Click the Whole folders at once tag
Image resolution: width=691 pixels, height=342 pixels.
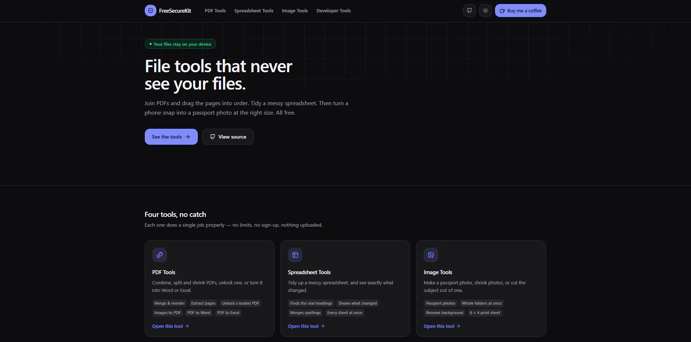482,303
